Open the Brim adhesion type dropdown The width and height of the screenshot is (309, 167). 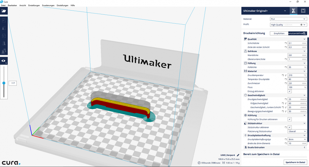pyautogui.click(x=297, y=139)
